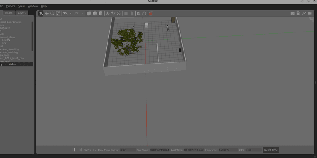Select person_walking in the model tree
This screenshot has height=158, width=317.
click(9, 52)
